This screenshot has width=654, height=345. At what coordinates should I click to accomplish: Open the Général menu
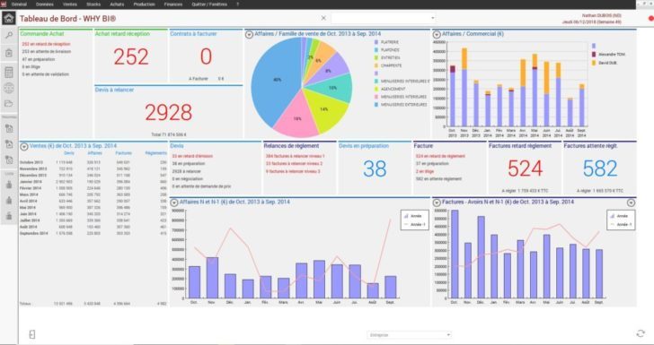point(19,4)
